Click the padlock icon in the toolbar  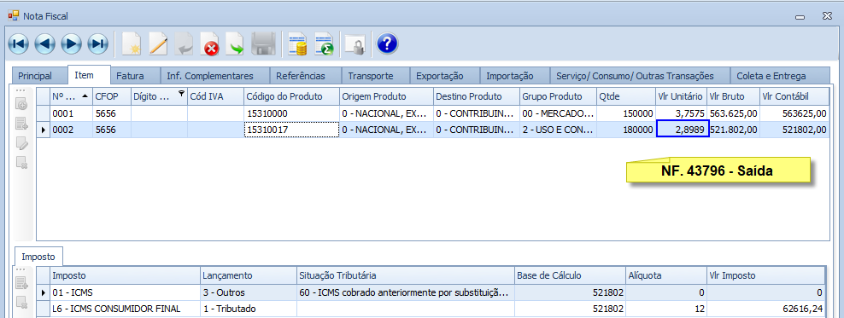point(355,44)
